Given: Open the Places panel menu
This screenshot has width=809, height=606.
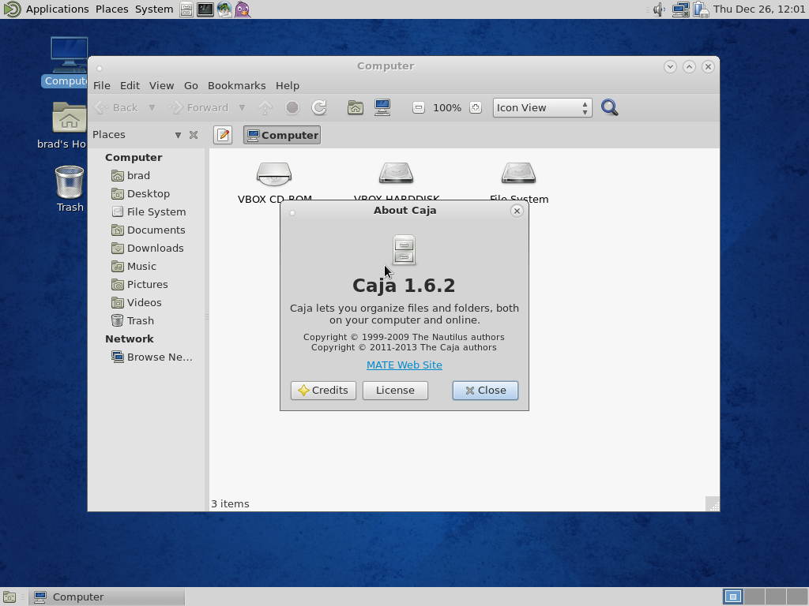Looking at the screenshot, I should 112,9.
